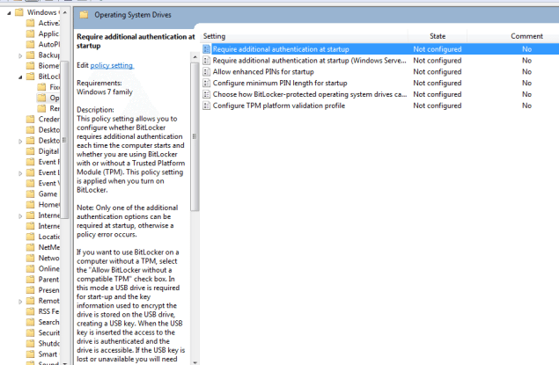Viewport: 559px width, 365px height.
Task: Expand the Event Log tree node
Action: [20, 173]
